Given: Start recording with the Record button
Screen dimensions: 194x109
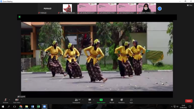Looking at the screenshot, I should tap(112, 101).
